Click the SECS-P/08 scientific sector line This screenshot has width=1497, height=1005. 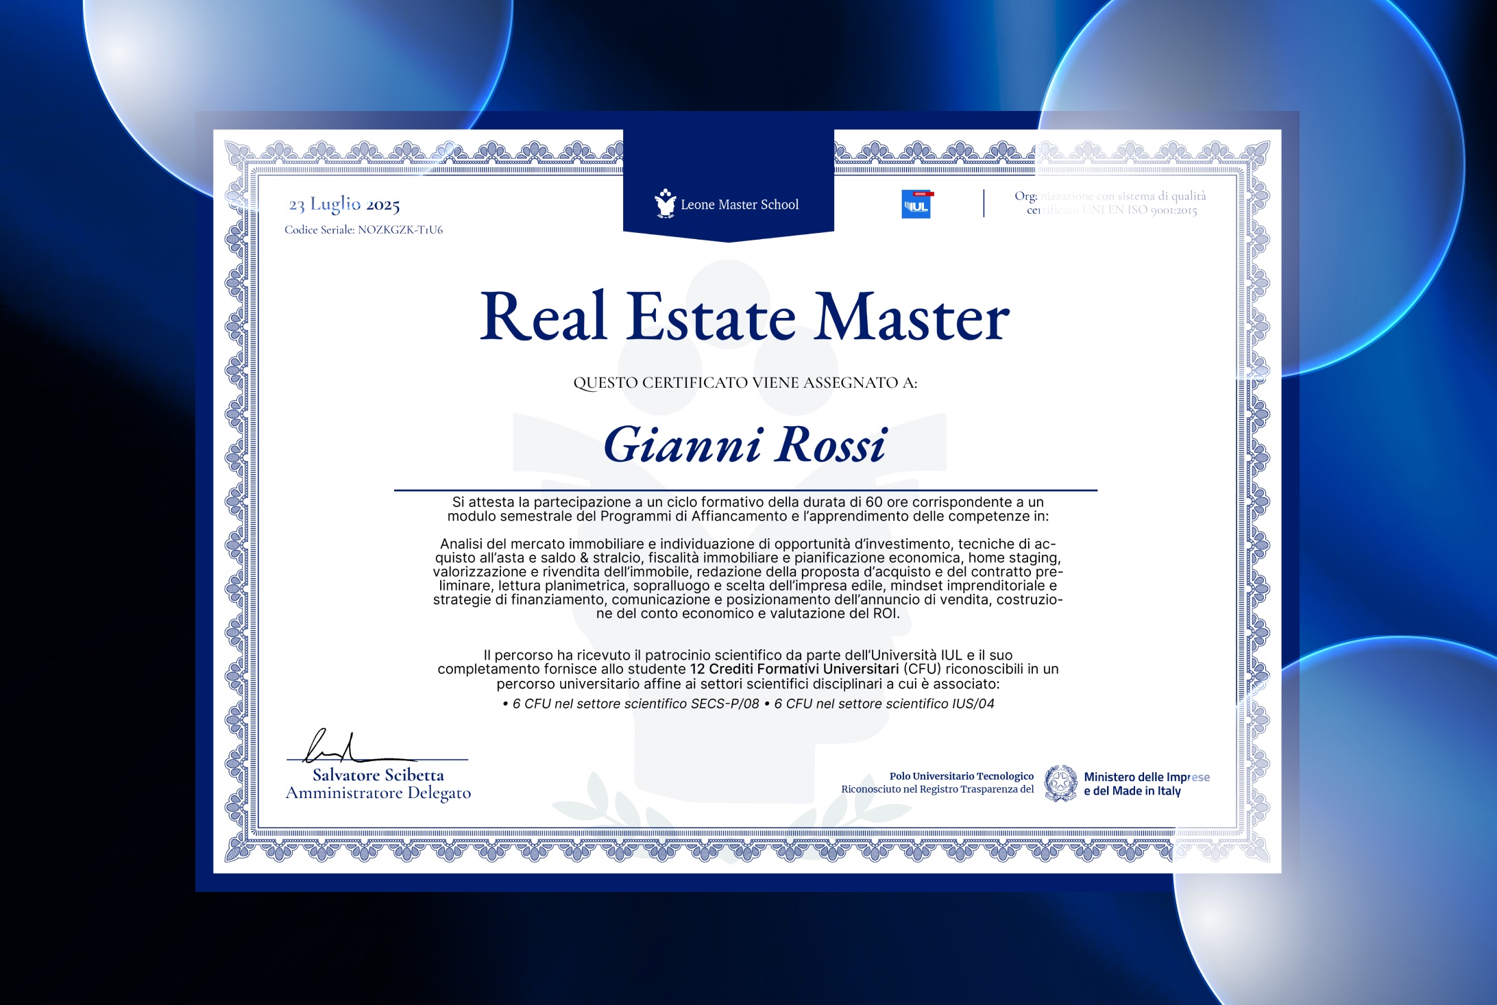click(x=631, y=704)
